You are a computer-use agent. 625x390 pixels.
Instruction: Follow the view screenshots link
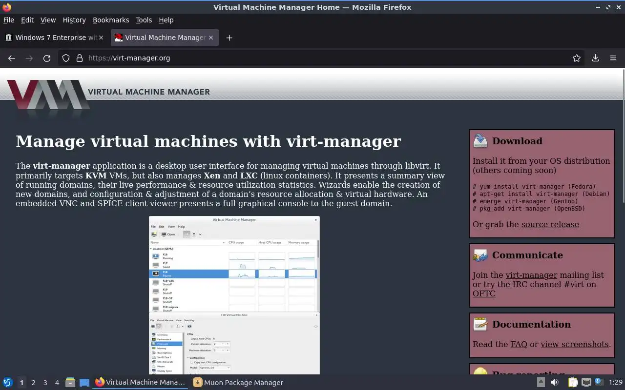(x=575, y=344)
